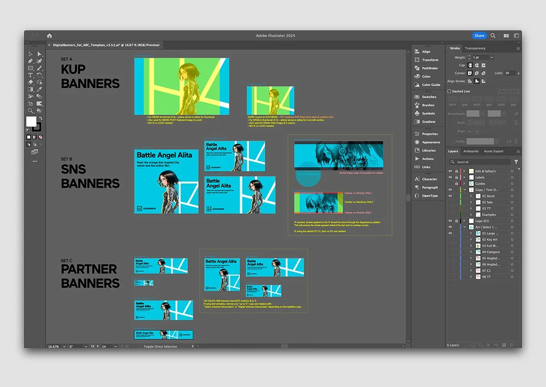Select the Pen tool
Image resolution: width=546 pixels, height=387 pixels.
pyautogui.click(x=30, y=61)
